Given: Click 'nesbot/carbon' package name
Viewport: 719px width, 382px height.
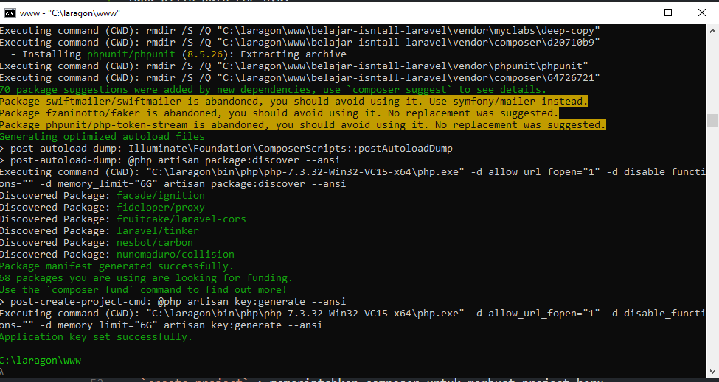Looking at the screenshot, I should click(x=155, y=242).
